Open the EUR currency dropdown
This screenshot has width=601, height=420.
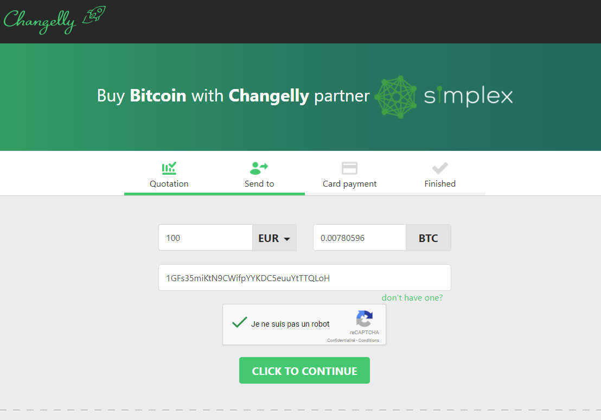[x=274, y=238]
